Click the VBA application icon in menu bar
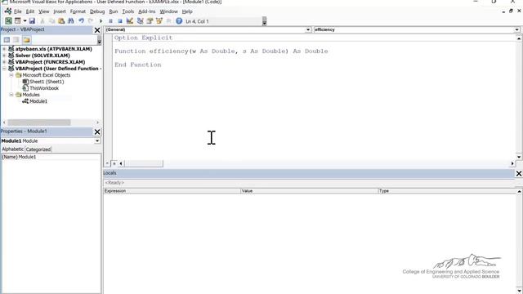Screen dimensions: 523x294 7,11
